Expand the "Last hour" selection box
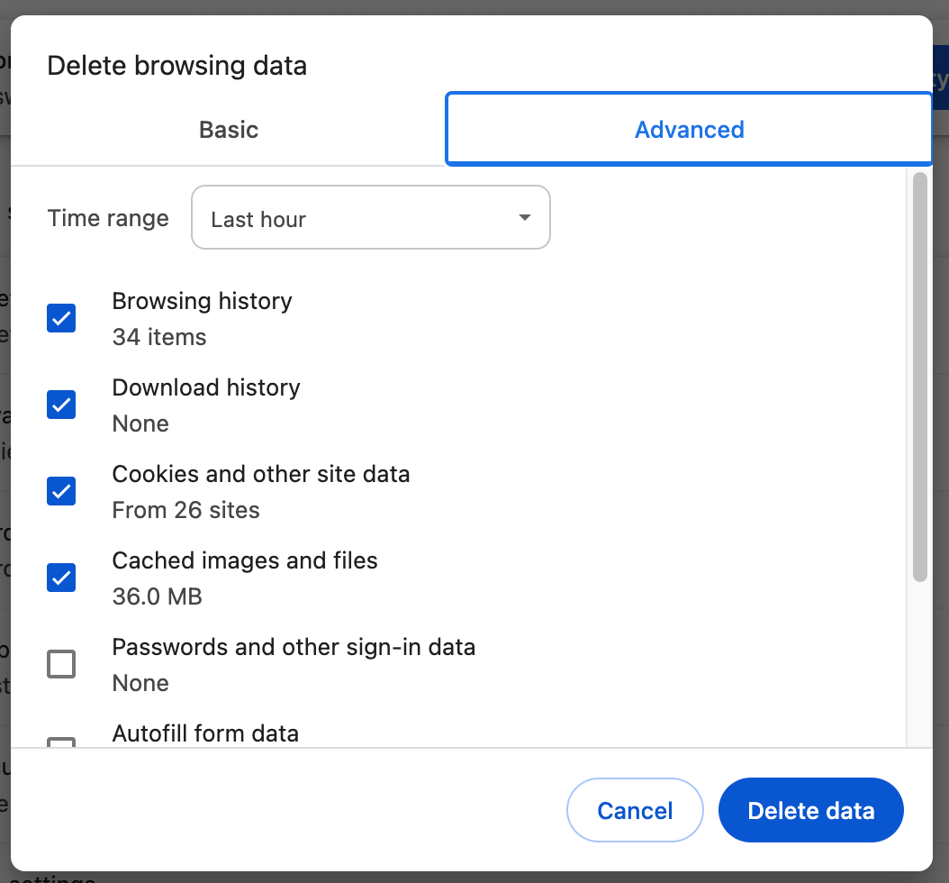Viewport: 949px width, 883px height. [370, 217]
